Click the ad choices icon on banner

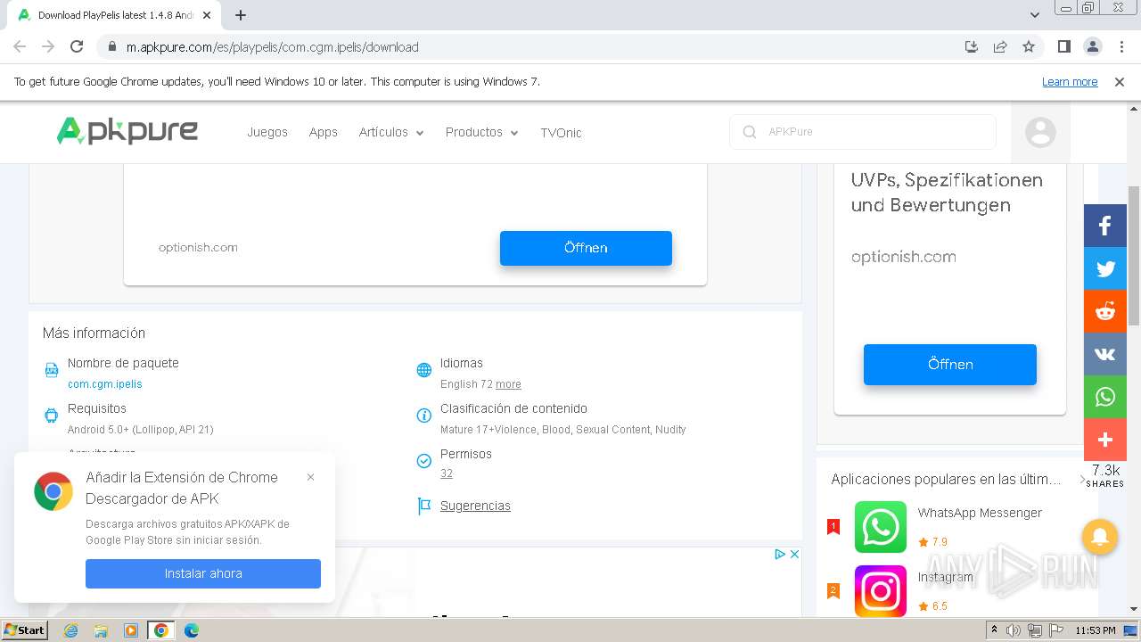click(x=780, y=554)
